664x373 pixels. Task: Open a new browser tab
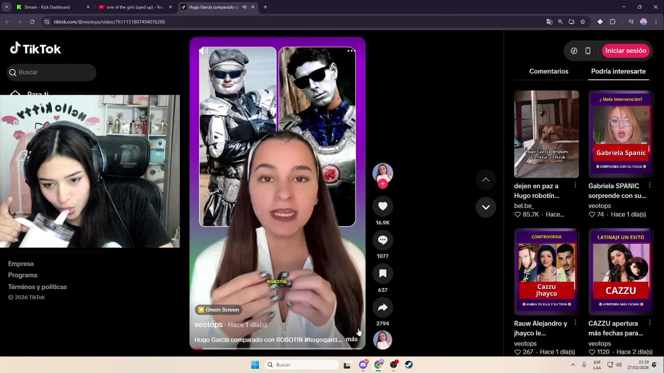pyautogui.click(x=265, y=7)
